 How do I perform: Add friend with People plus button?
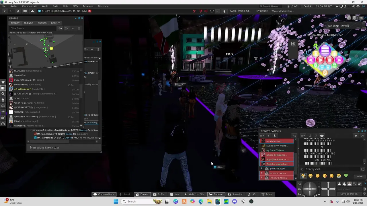73,28
